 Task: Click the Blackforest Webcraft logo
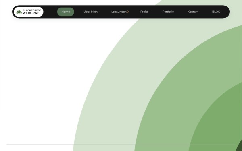click(29, 12)
